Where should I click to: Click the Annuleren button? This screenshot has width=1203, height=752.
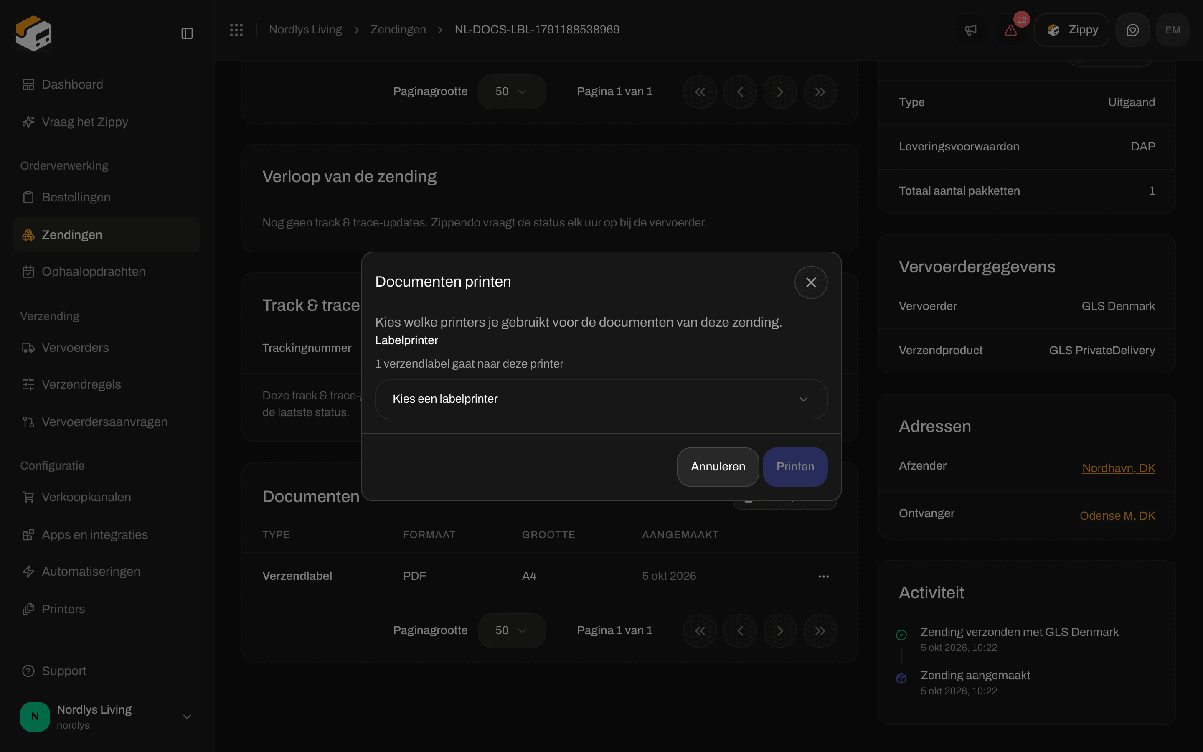717,467
